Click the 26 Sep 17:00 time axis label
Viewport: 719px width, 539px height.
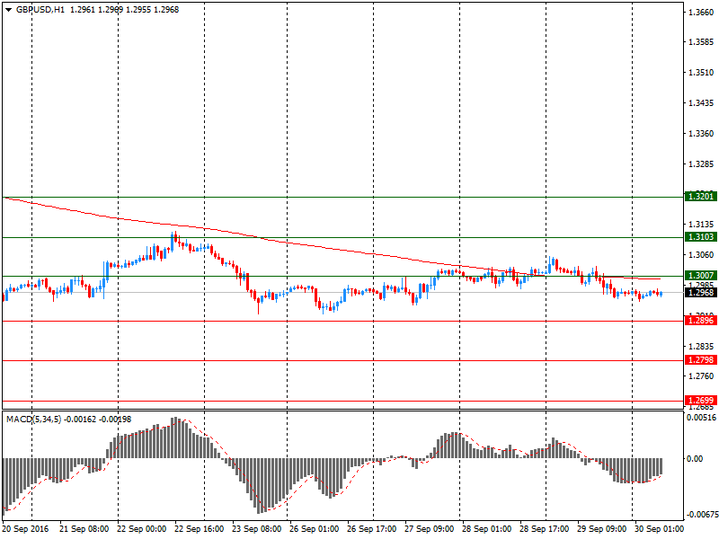coord(372,529)
